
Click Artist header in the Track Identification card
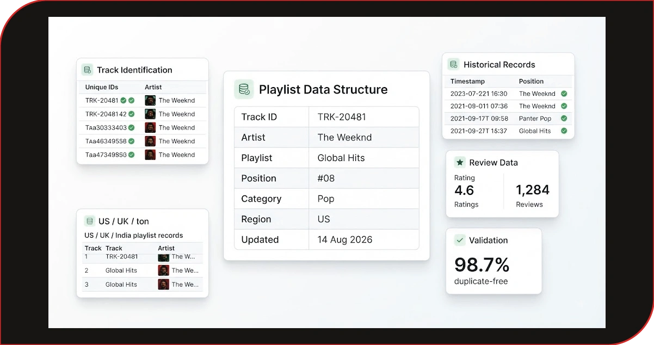153,87
